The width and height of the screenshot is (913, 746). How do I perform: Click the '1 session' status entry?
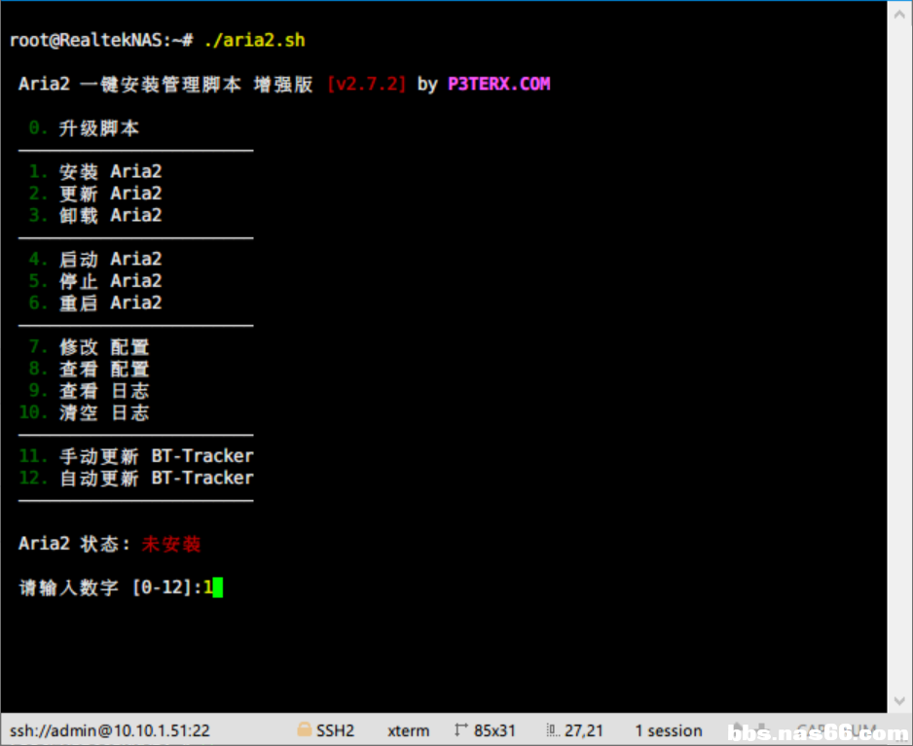(x=669, y=730)
